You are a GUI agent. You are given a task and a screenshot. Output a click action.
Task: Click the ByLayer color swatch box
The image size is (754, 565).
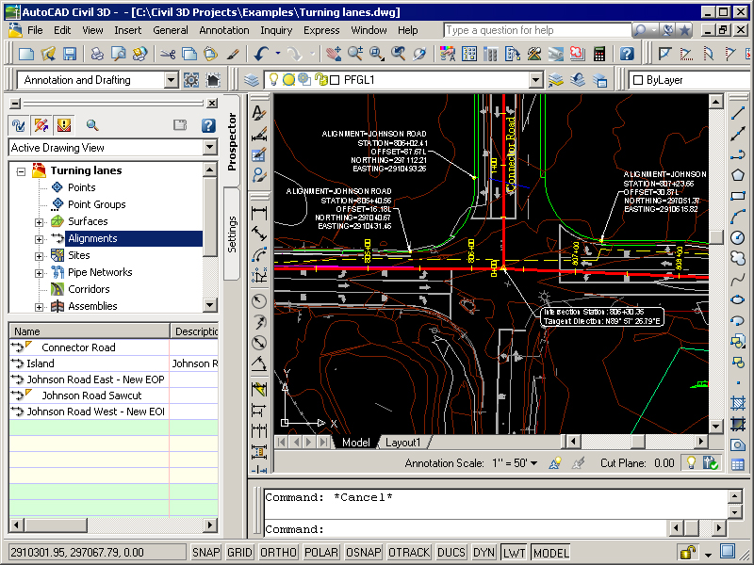638,80
